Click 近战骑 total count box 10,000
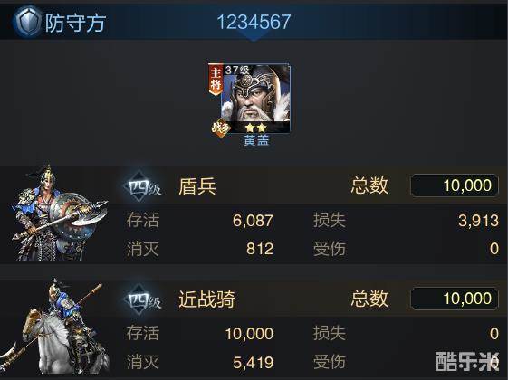 click(x=455, y=299)
